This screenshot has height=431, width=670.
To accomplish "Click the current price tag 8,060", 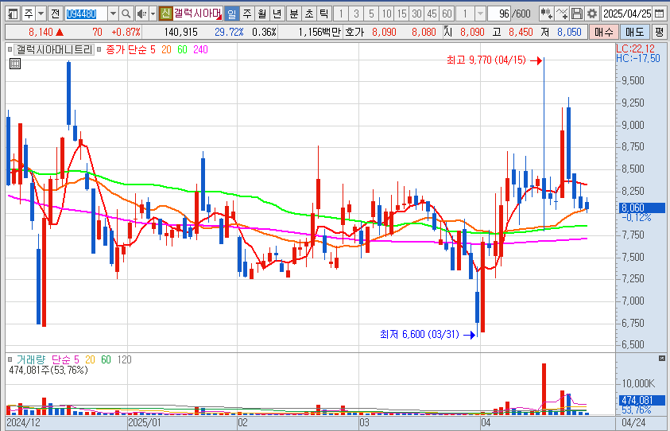I will coord(642,208).
